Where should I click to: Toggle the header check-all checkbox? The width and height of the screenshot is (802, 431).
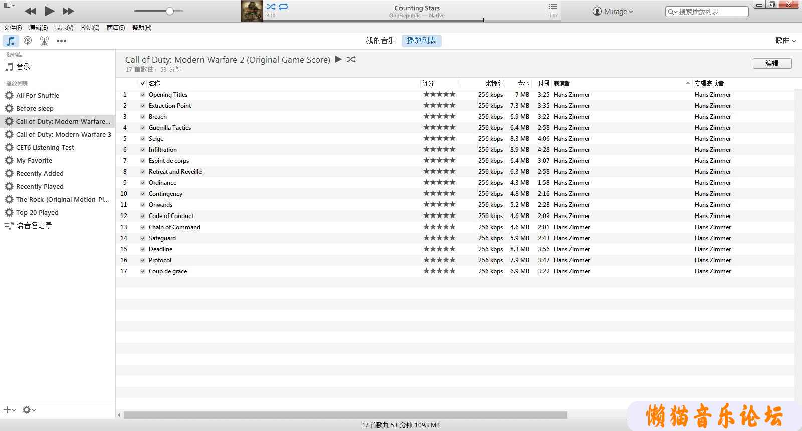(143, 83)
